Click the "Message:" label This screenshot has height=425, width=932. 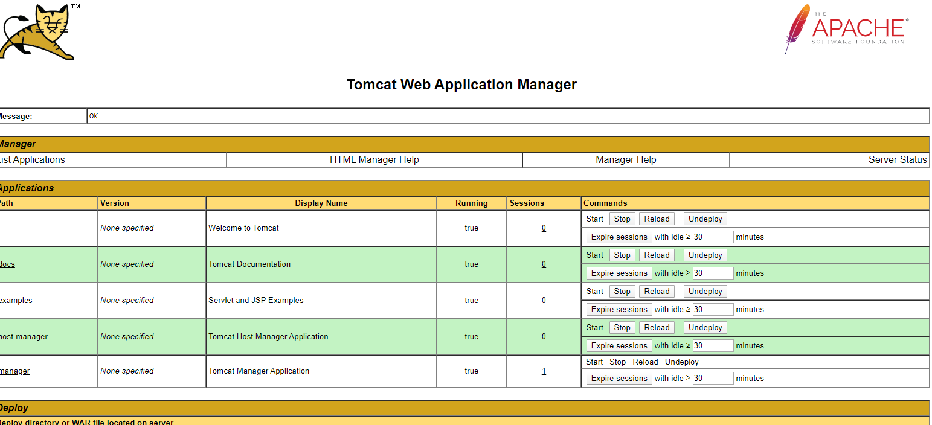coord(16,117)
